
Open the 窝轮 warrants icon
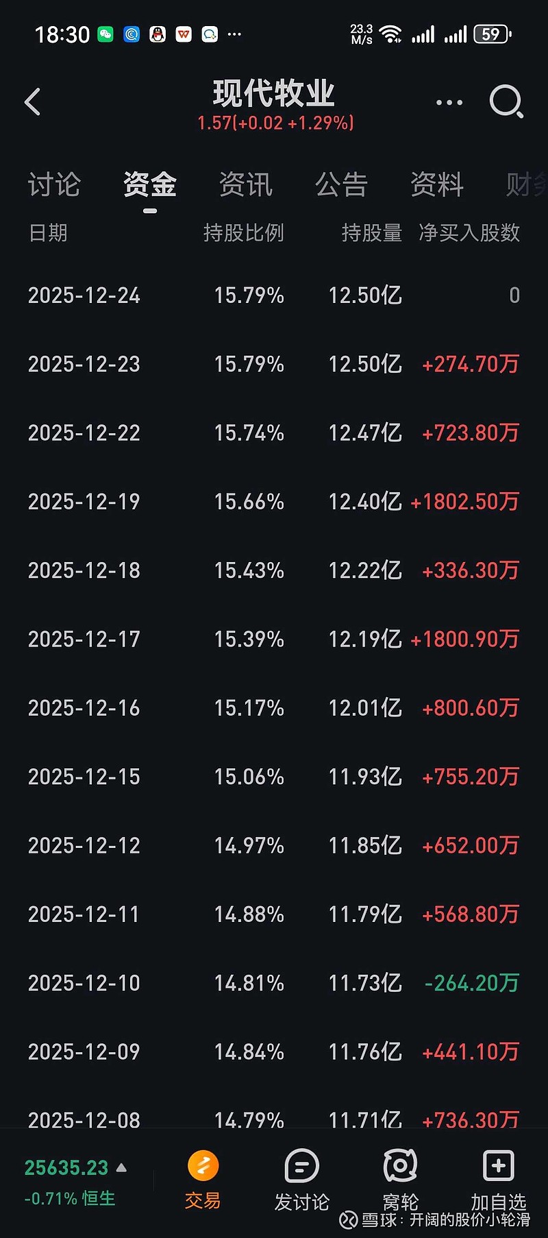(400, 1165)
